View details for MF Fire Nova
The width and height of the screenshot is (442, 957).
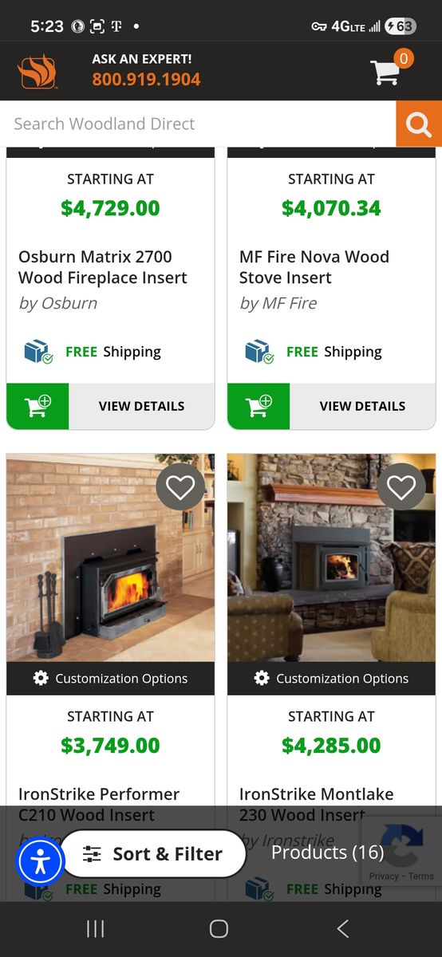coord(363,406)
